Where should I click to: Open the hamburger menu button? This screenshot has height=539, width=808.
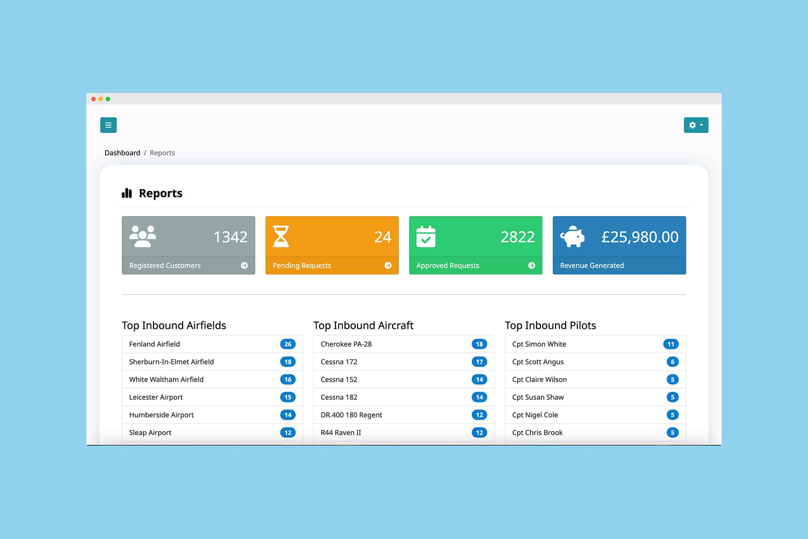[x=108, y=125]
